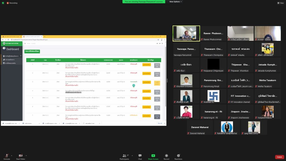The image size is (286, 161).
Task: Select Yaowapa Pansumret's active video thumbnail
Action: tap(186, 33)
